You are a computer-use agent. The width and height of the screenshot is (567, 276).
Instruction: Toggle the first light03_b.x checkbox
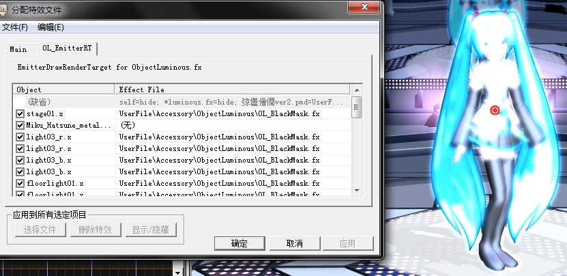[20, 160]
